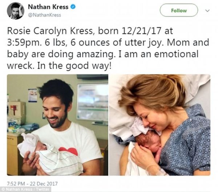The width and height of the screenshot is (218, 192).
Task: Open the right photo of mother with newborn
Action: click(160, 125)
